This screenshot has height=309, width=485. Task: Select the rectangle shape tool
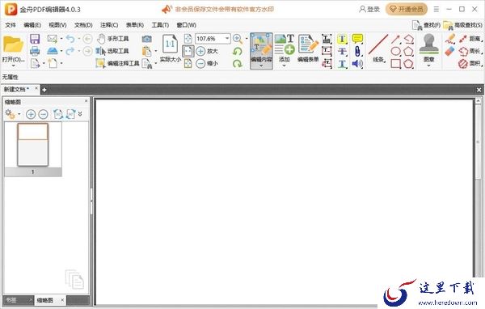click(x=395, y=64)
